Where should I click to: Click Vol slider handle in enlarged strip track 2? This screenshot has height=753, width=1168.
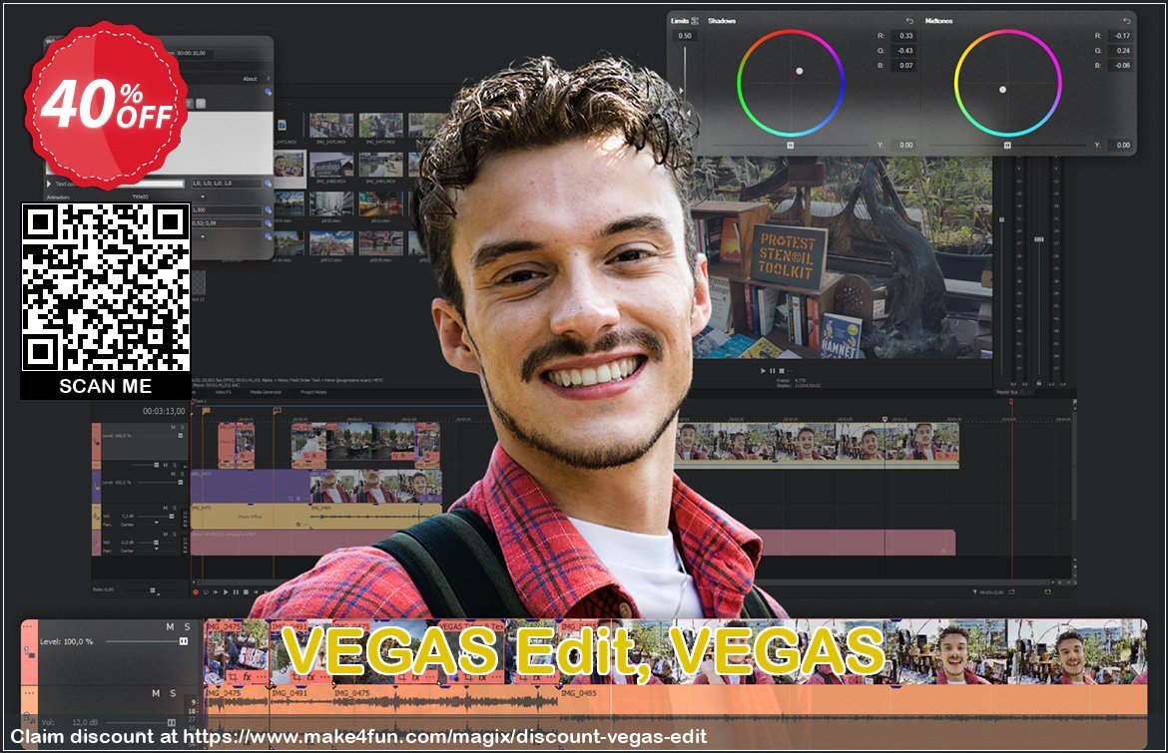click(x=172, y=722)
